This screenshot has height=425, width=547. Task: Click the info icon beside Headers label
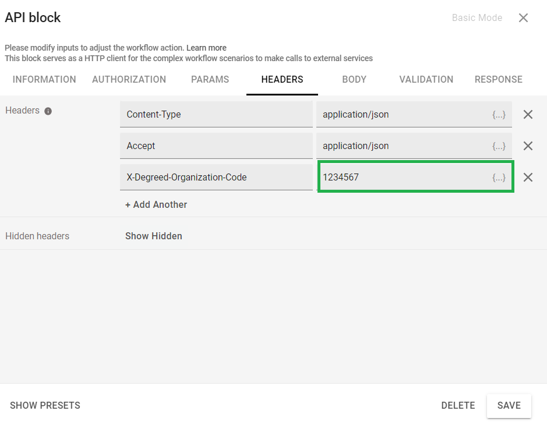48,111
